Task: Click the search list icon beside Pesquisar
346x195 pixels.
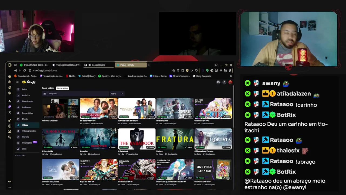Action: [x=45, y=94]
